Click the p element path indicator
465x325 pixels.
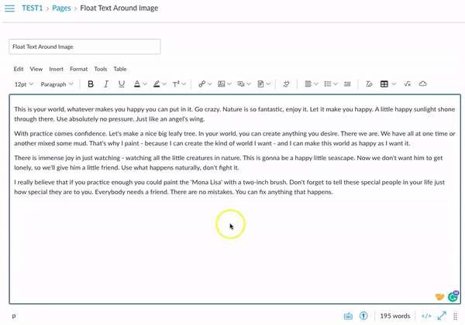[x=14, y=316]
